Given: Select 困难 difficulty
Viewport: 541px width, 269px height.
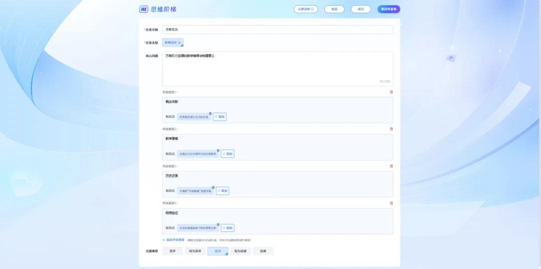Looking at the screenshot, I should [x=263, y=251].
